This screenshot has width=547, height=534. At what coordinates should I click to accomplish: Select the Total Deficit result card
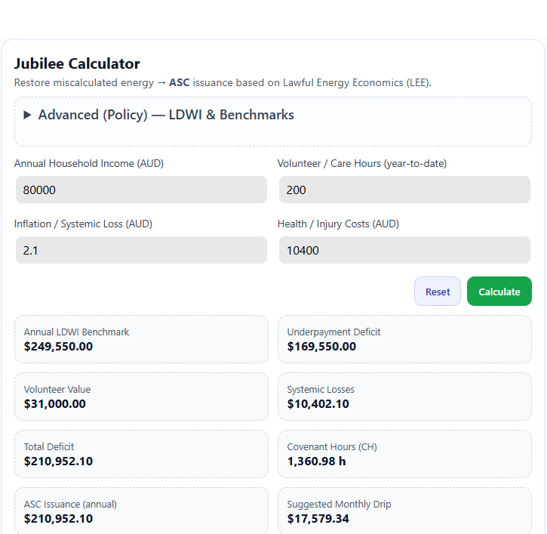pyautogui.click(x=141, y=454)
